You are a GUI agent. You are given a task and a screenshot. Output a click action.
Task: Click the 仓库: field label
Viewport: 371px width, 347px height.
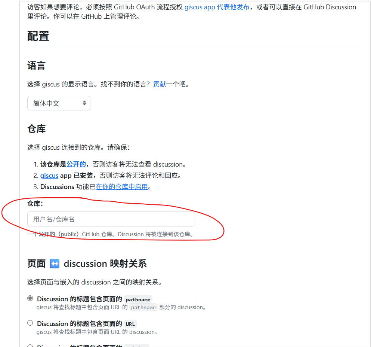(x=35, y=203)
